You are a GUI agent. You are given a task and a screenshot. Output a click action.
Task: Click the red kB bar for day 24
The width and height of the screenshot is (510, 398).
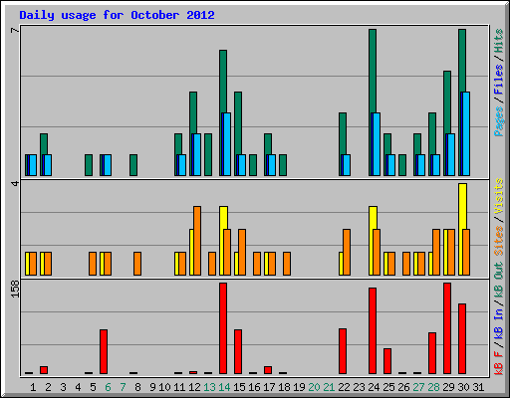coord(373,330)
